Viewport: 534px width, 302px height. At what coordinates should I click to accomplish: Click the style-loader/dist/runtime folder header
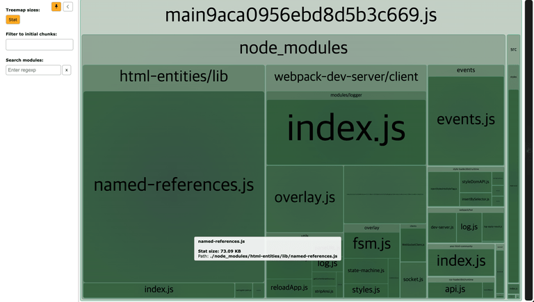tap(466, 169)
